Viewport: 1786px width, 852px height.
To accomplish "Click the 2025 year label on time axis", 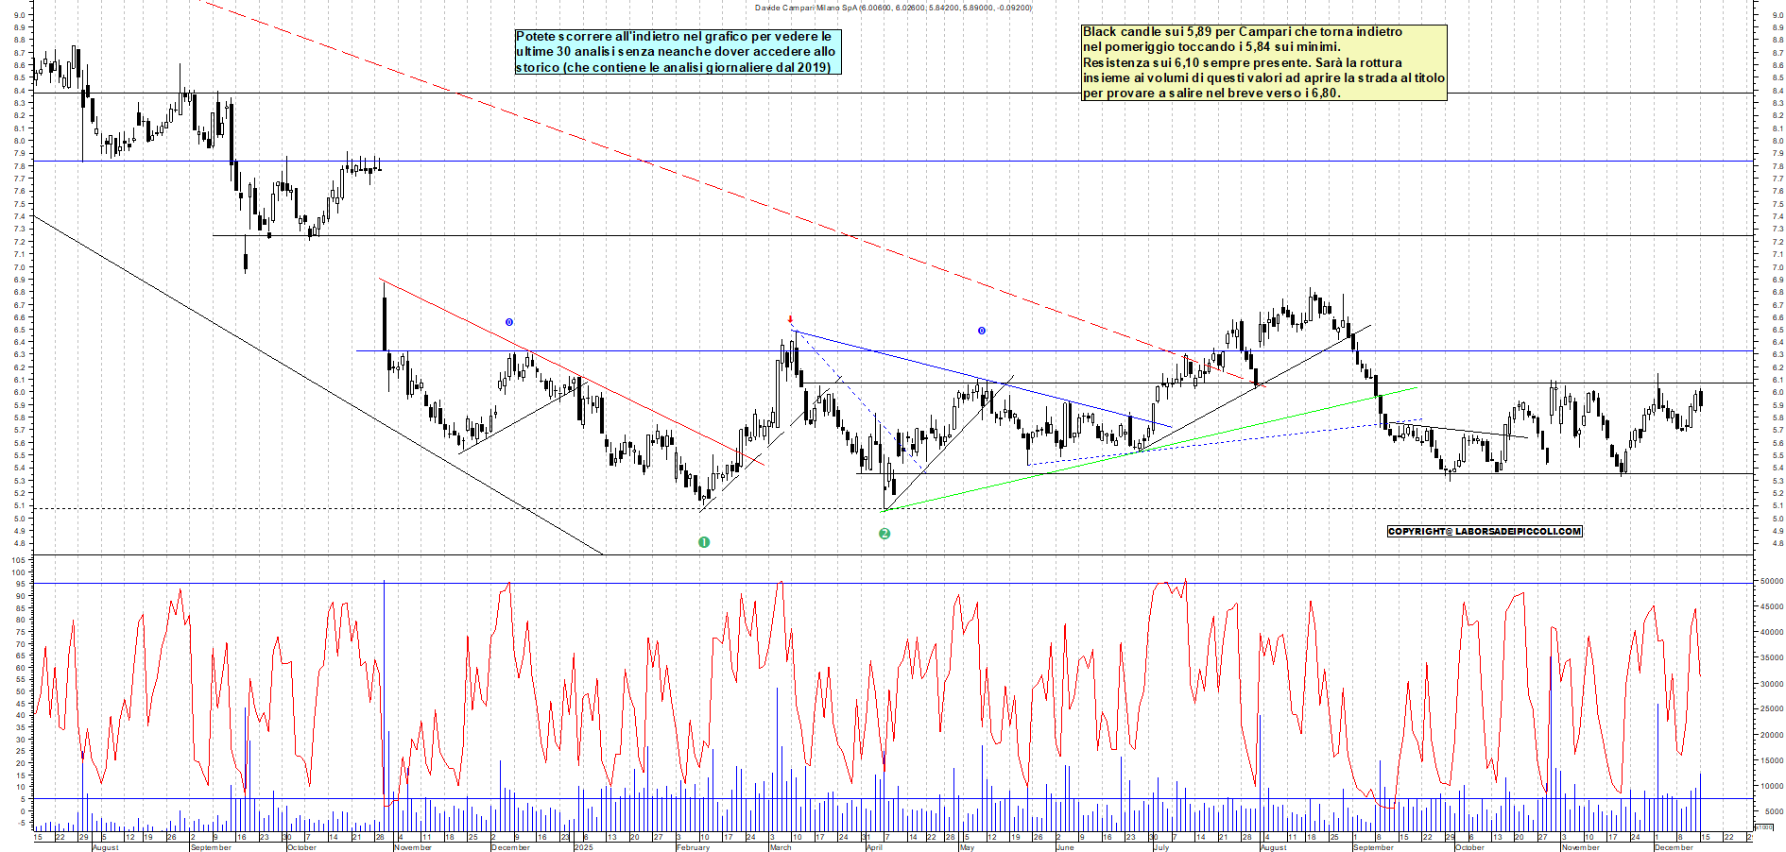I will pos(583,847).
